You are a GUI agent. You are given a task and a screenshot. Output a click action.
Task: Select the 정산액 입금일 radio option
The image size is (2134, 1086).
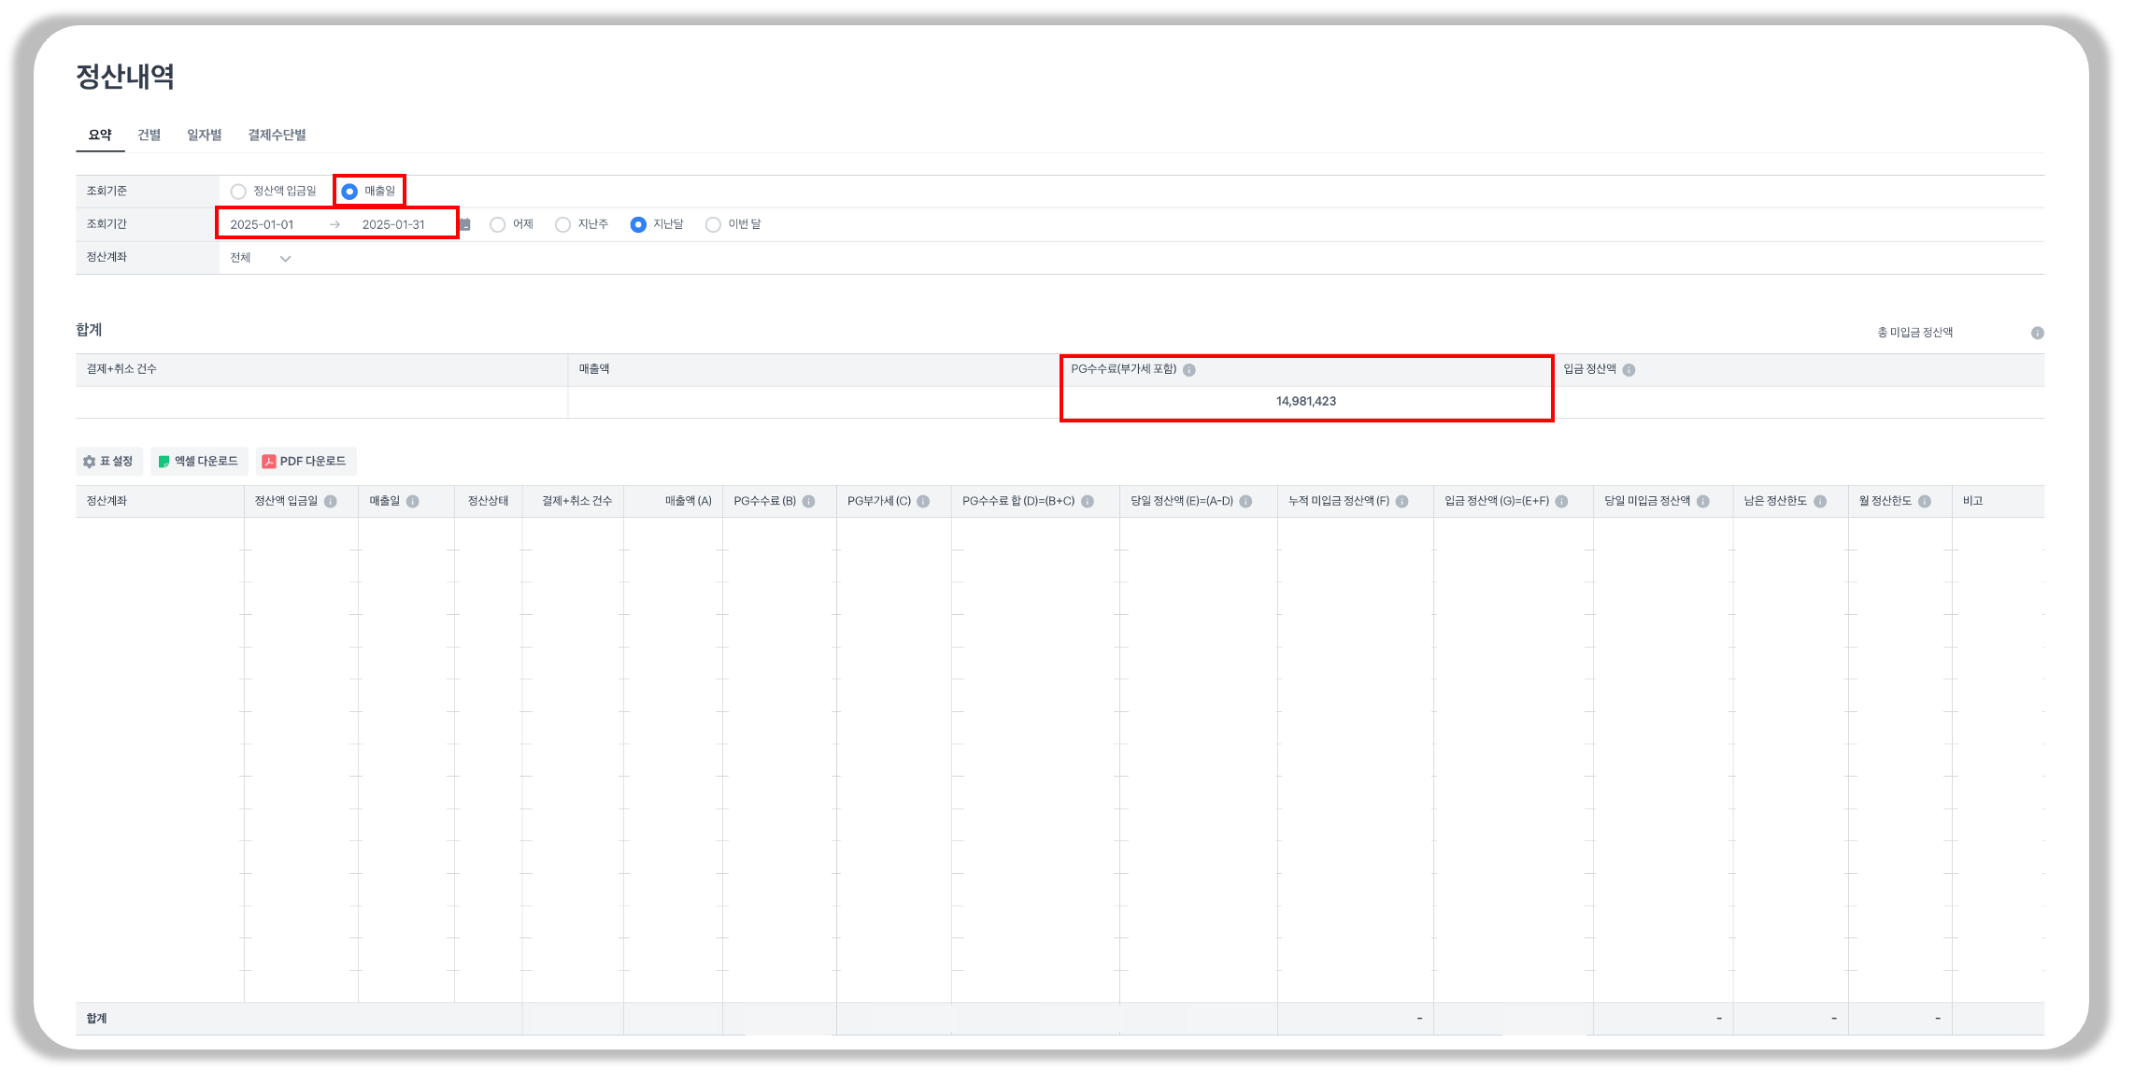click(x=239, y=192)
